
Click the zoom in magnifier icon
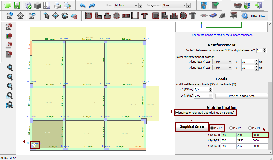click(10, 68)
